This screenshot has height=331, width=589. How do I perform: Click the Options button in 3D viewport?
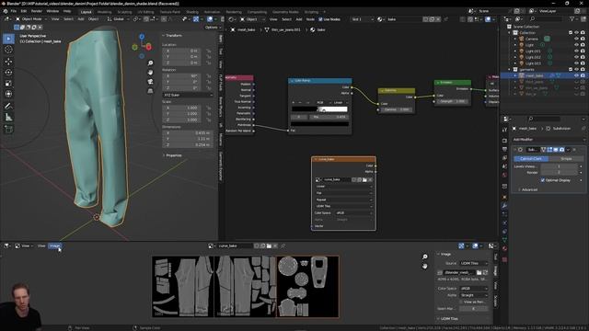click(212, 28)
